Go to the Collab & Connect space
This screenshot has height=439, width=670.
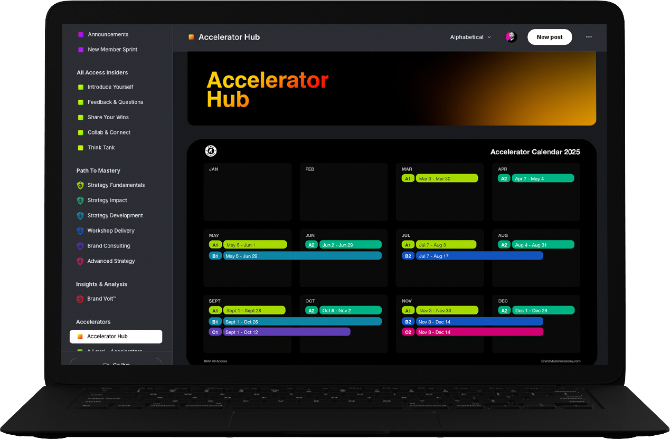pyautogui.click(x=109, y=132)
